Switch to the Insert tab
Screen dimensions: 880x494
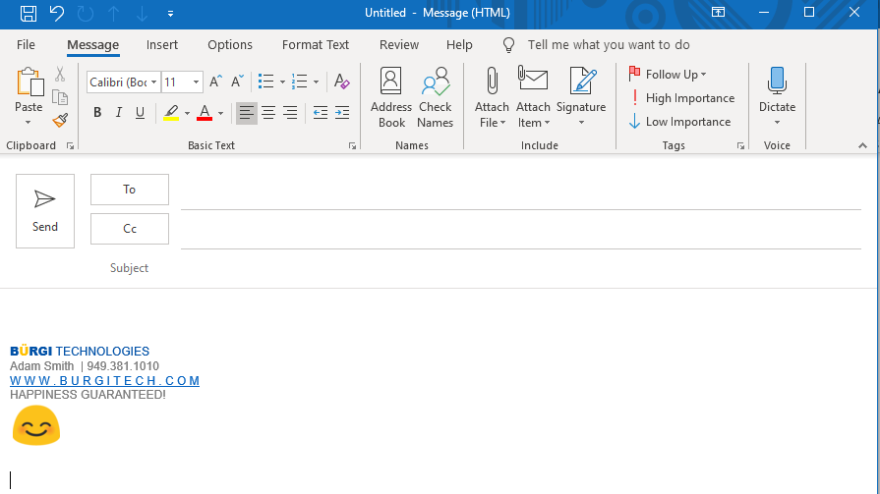click(x=162, y=44)
